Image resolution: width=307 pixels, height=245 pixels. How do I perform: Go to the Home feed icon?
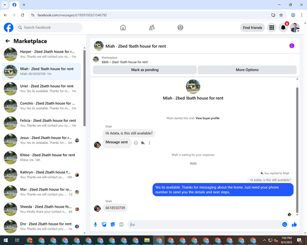pos(123,28)
